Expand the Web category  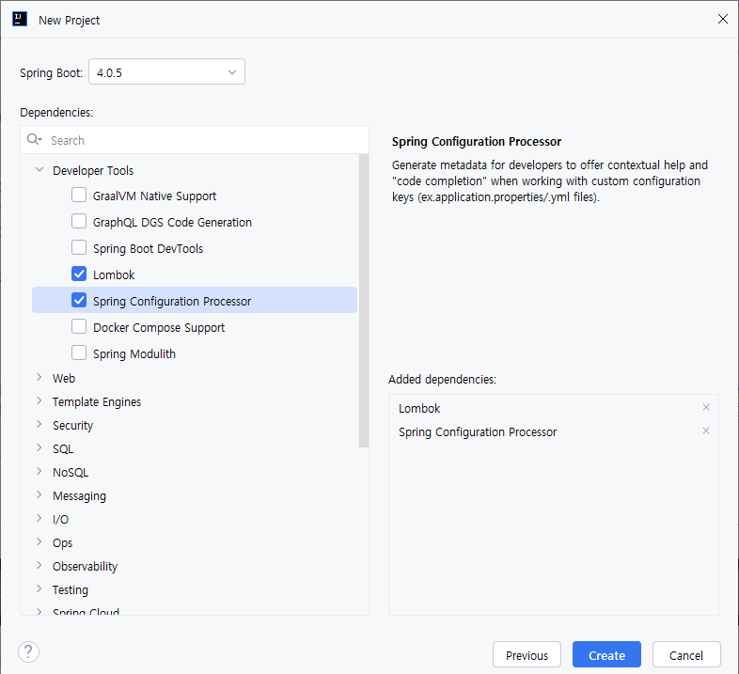tap(39, 378)
